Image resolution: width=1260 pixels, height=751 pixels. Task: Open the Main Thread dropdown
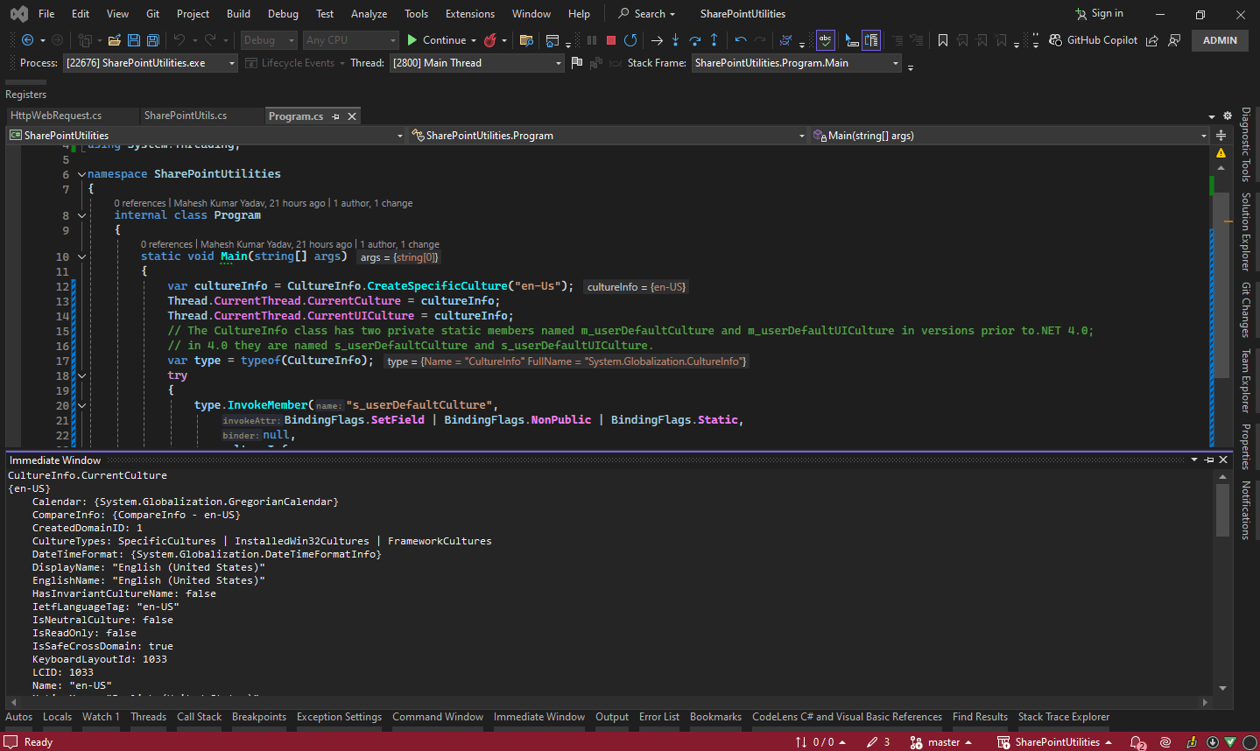click(x=475, y=62)
